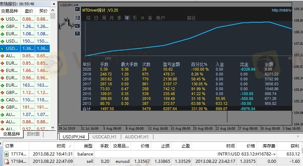
Task: Click the 2019 row year cell
Action: pos(87,74)
